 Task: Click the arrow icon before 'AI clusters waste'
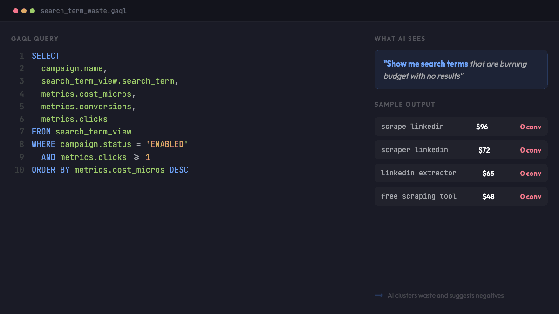coord(378,295)
